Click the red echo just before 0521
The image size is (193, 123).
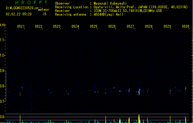click(20, 94)
